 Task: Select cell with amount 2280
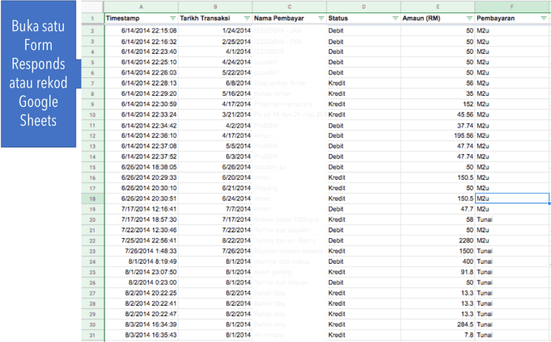pyautogui.click(x=437, y=240)
